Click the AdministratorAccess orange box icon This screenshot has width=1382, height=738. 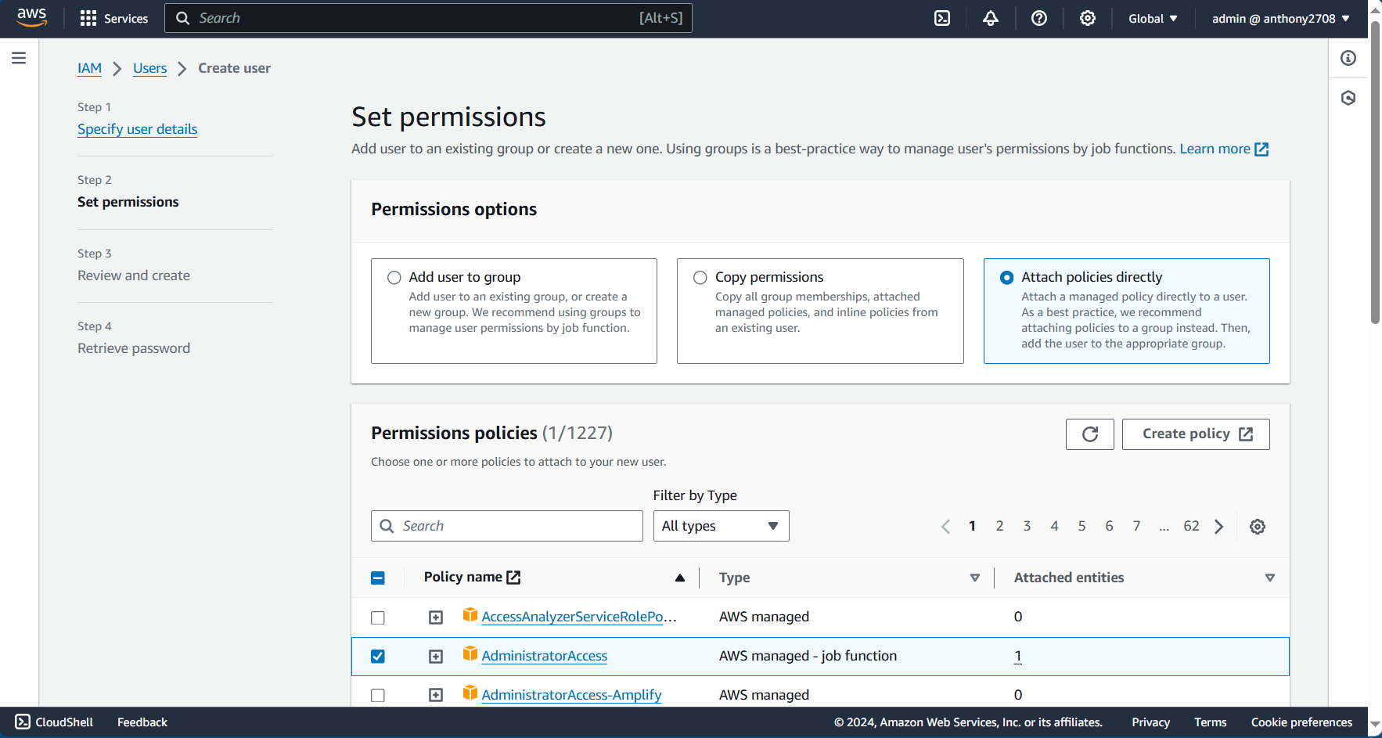tap(470, 654)
